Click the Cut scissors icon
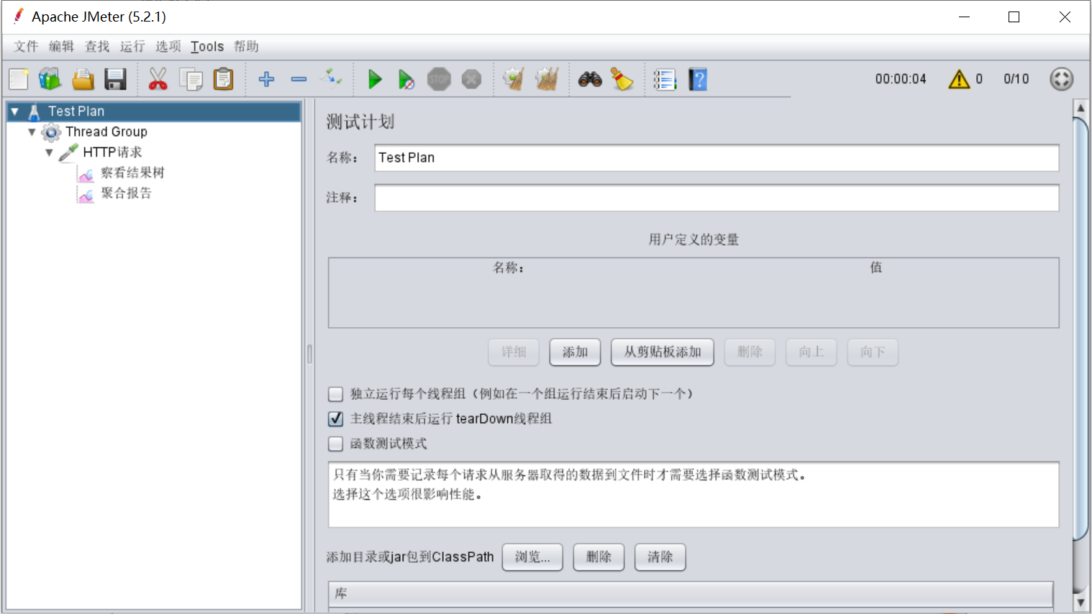Screen dimensions: 1092x614 click(x=158, y=79)
